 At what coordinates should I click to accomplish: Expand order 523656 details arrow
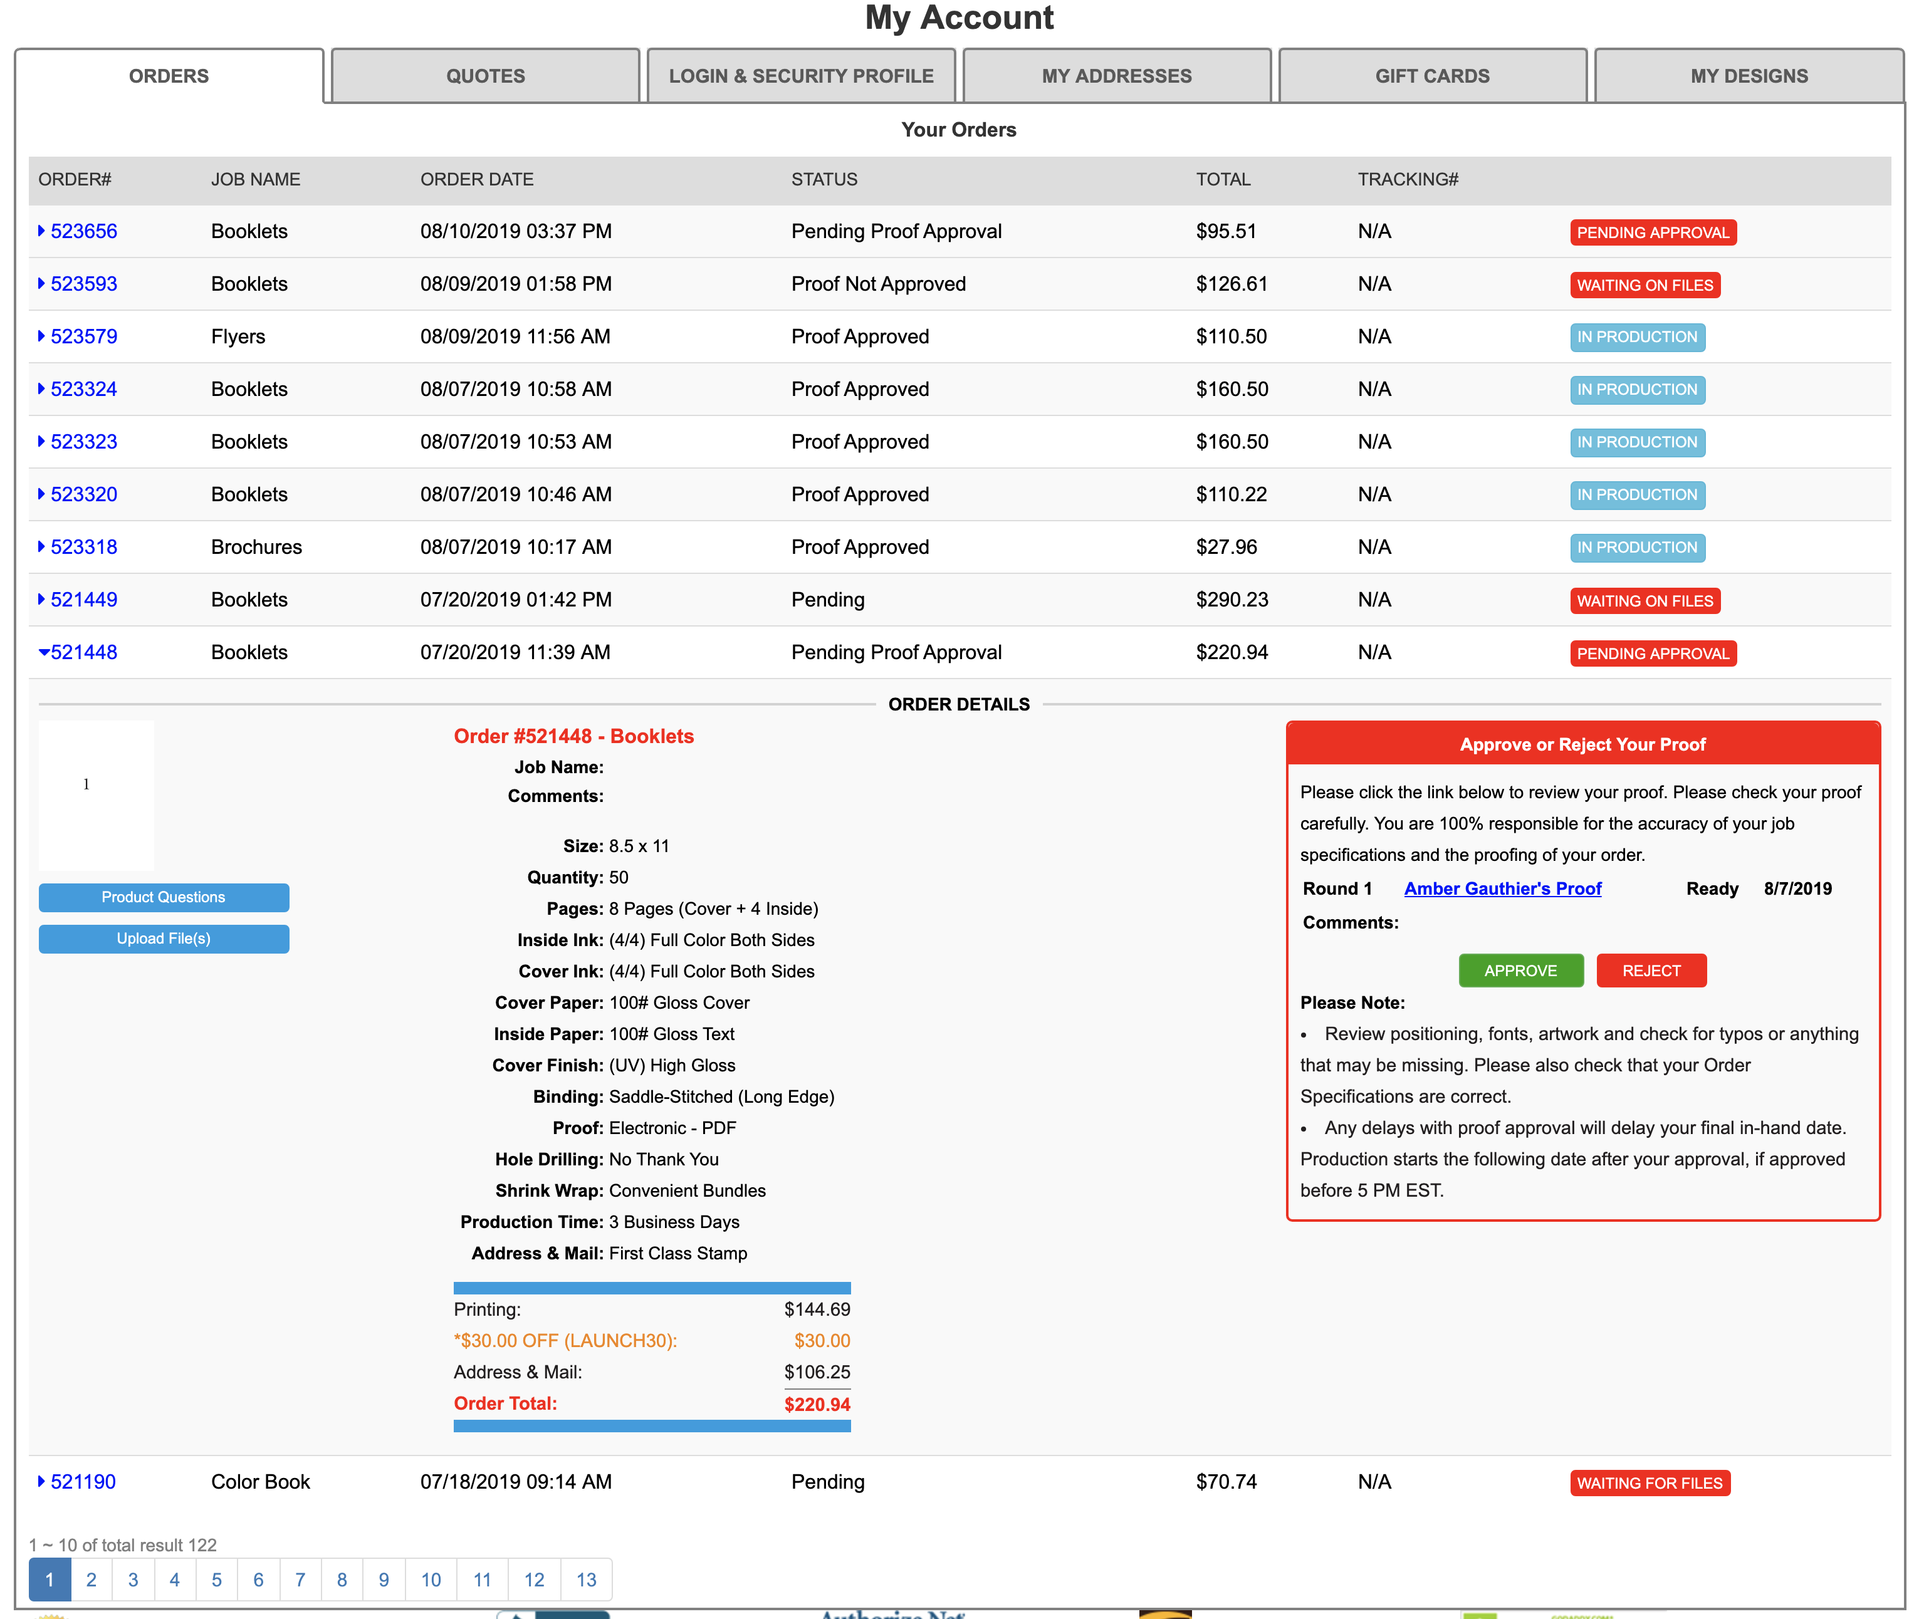[41, 231]
